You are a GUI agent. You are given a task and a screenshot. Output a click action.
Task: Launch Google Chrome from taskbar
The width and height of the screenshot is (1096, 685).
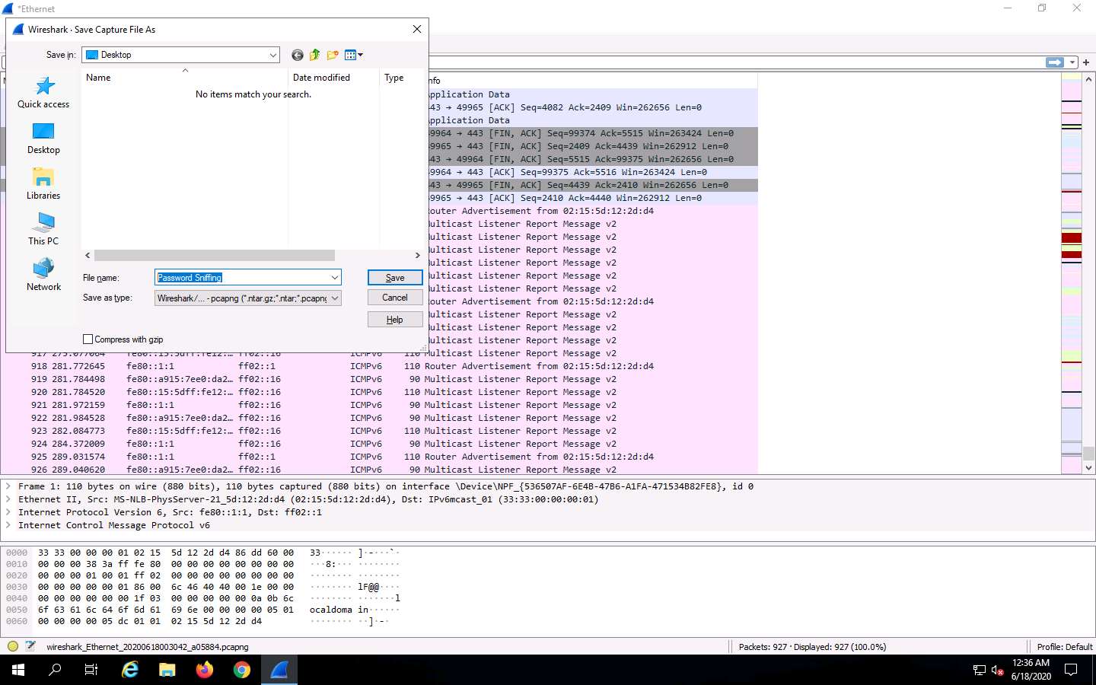coord(242,670)
